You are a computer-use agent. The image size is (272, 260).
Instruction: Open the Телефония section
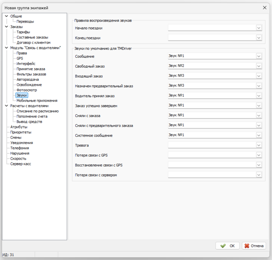[20, 148]
